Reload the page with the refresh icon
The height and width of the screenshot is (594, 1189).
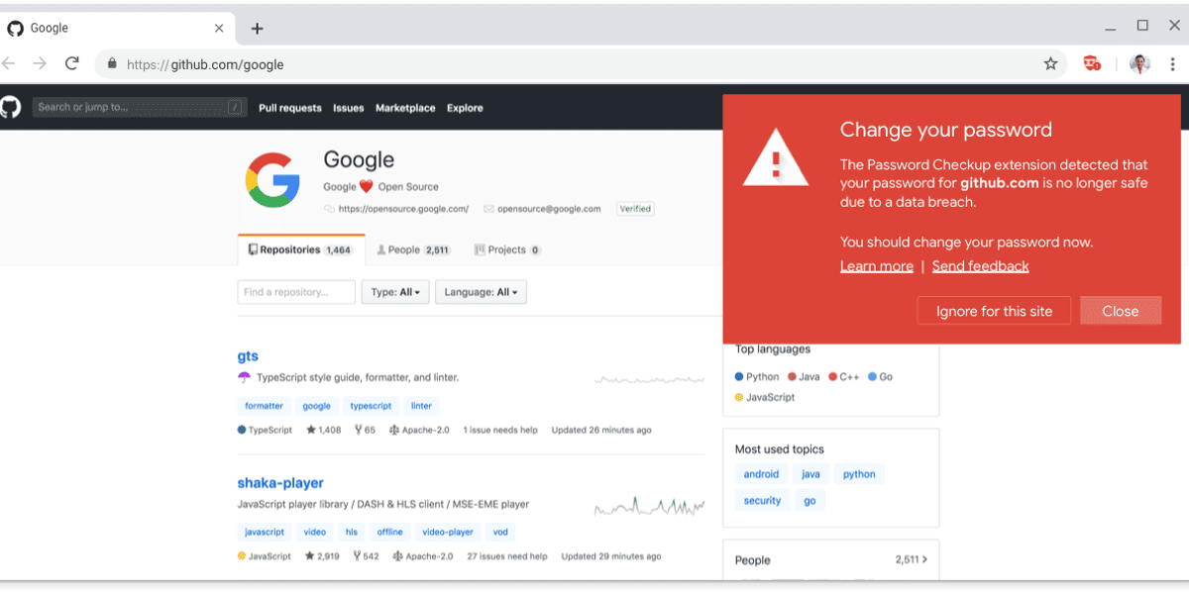71,63
